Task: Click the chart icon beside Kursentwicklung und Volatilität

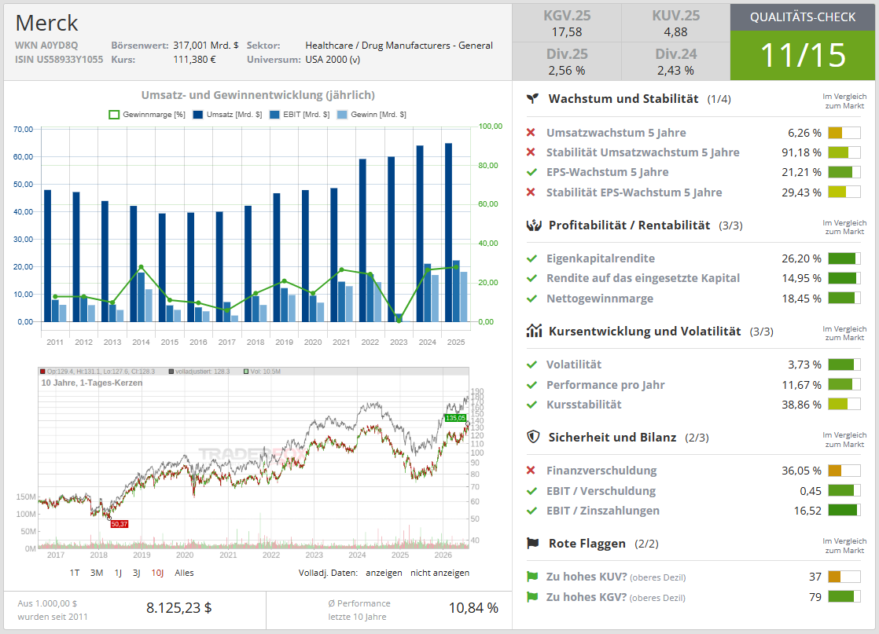Action: [534, 331]
